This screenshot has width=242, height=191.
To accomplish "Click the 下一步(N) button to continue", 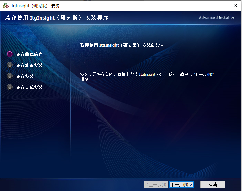I will click(181, 184).
